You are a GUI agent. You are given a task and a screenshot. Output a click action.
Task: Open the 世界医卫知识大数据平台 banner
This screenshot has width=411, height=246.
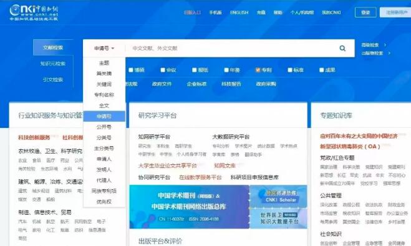pos(278,218)
